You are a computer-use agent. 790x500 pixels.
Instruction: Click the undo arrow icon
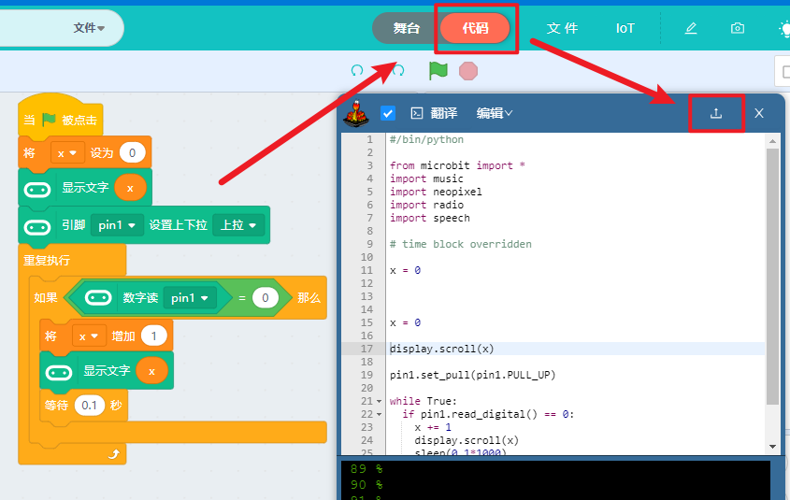(x=356, y=70)
